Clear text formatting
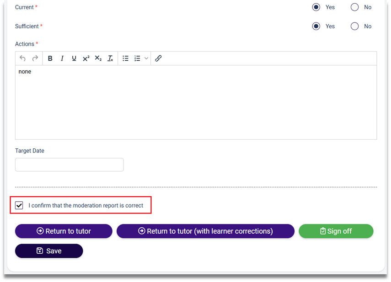Image resolution: width=391 pixels, height=282 pixels. pyautogui.click(x=110, y=58)
